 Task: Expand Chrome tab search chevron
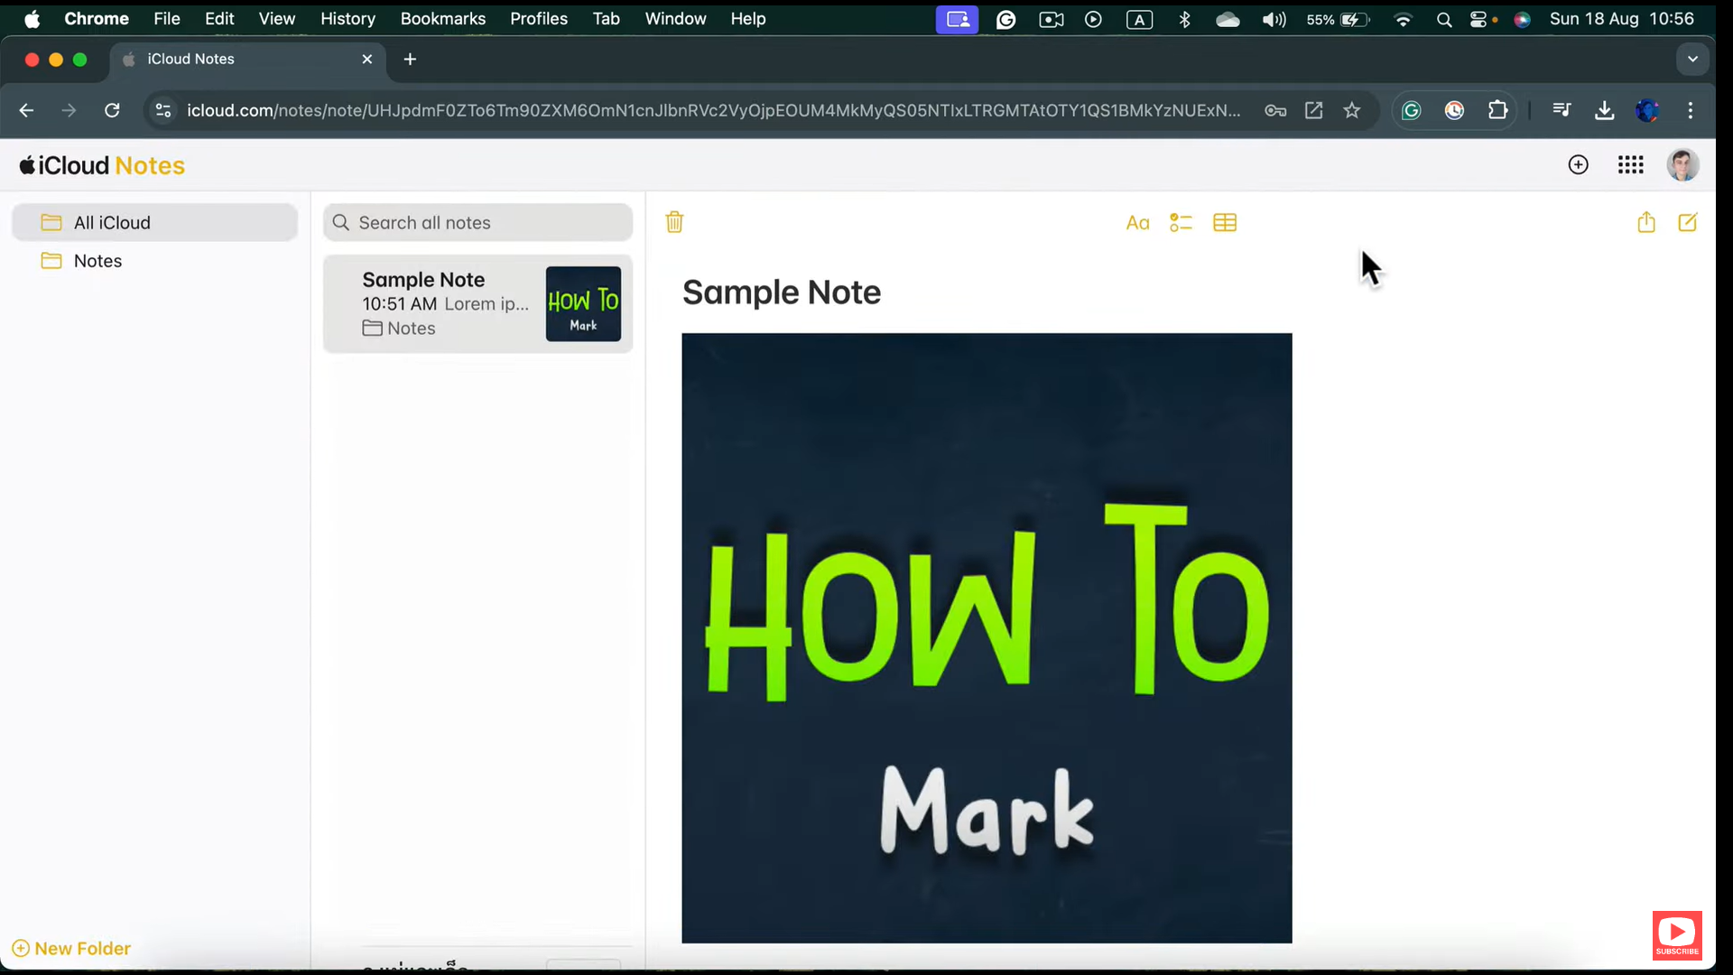pyautogui.click(x=1692, y=59)
